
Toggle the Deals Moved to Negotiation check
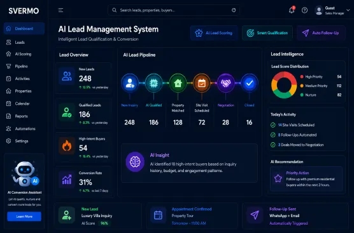(273, 145)
